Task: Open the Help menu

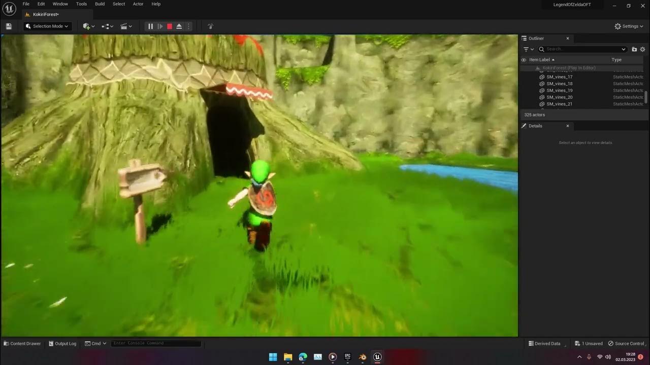Action: (x=156, y=4)
